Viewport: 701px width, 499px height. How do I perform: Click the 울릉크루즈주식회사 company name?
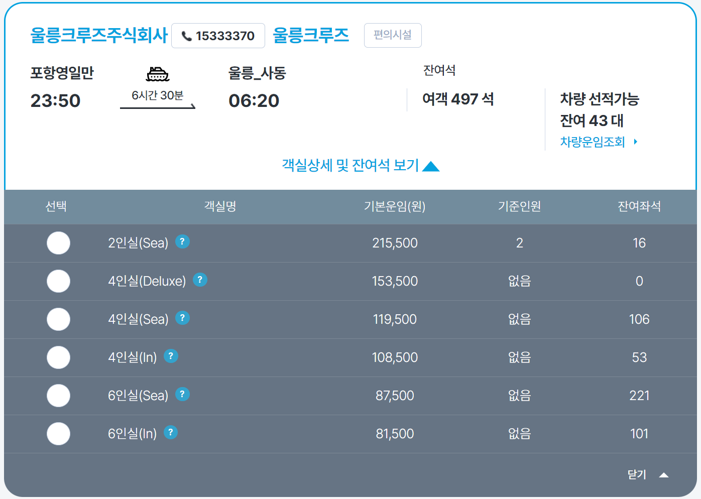99,35
